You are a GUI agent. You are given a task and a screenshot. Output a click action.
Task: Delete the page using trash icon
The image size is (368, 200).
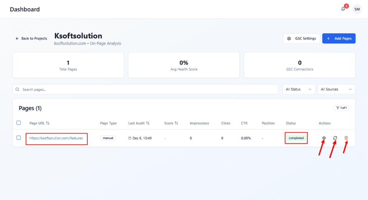tap(346, 138)
